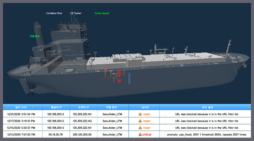
Task: Click source IP 59.18.30.76 cell
Action: 56,134
